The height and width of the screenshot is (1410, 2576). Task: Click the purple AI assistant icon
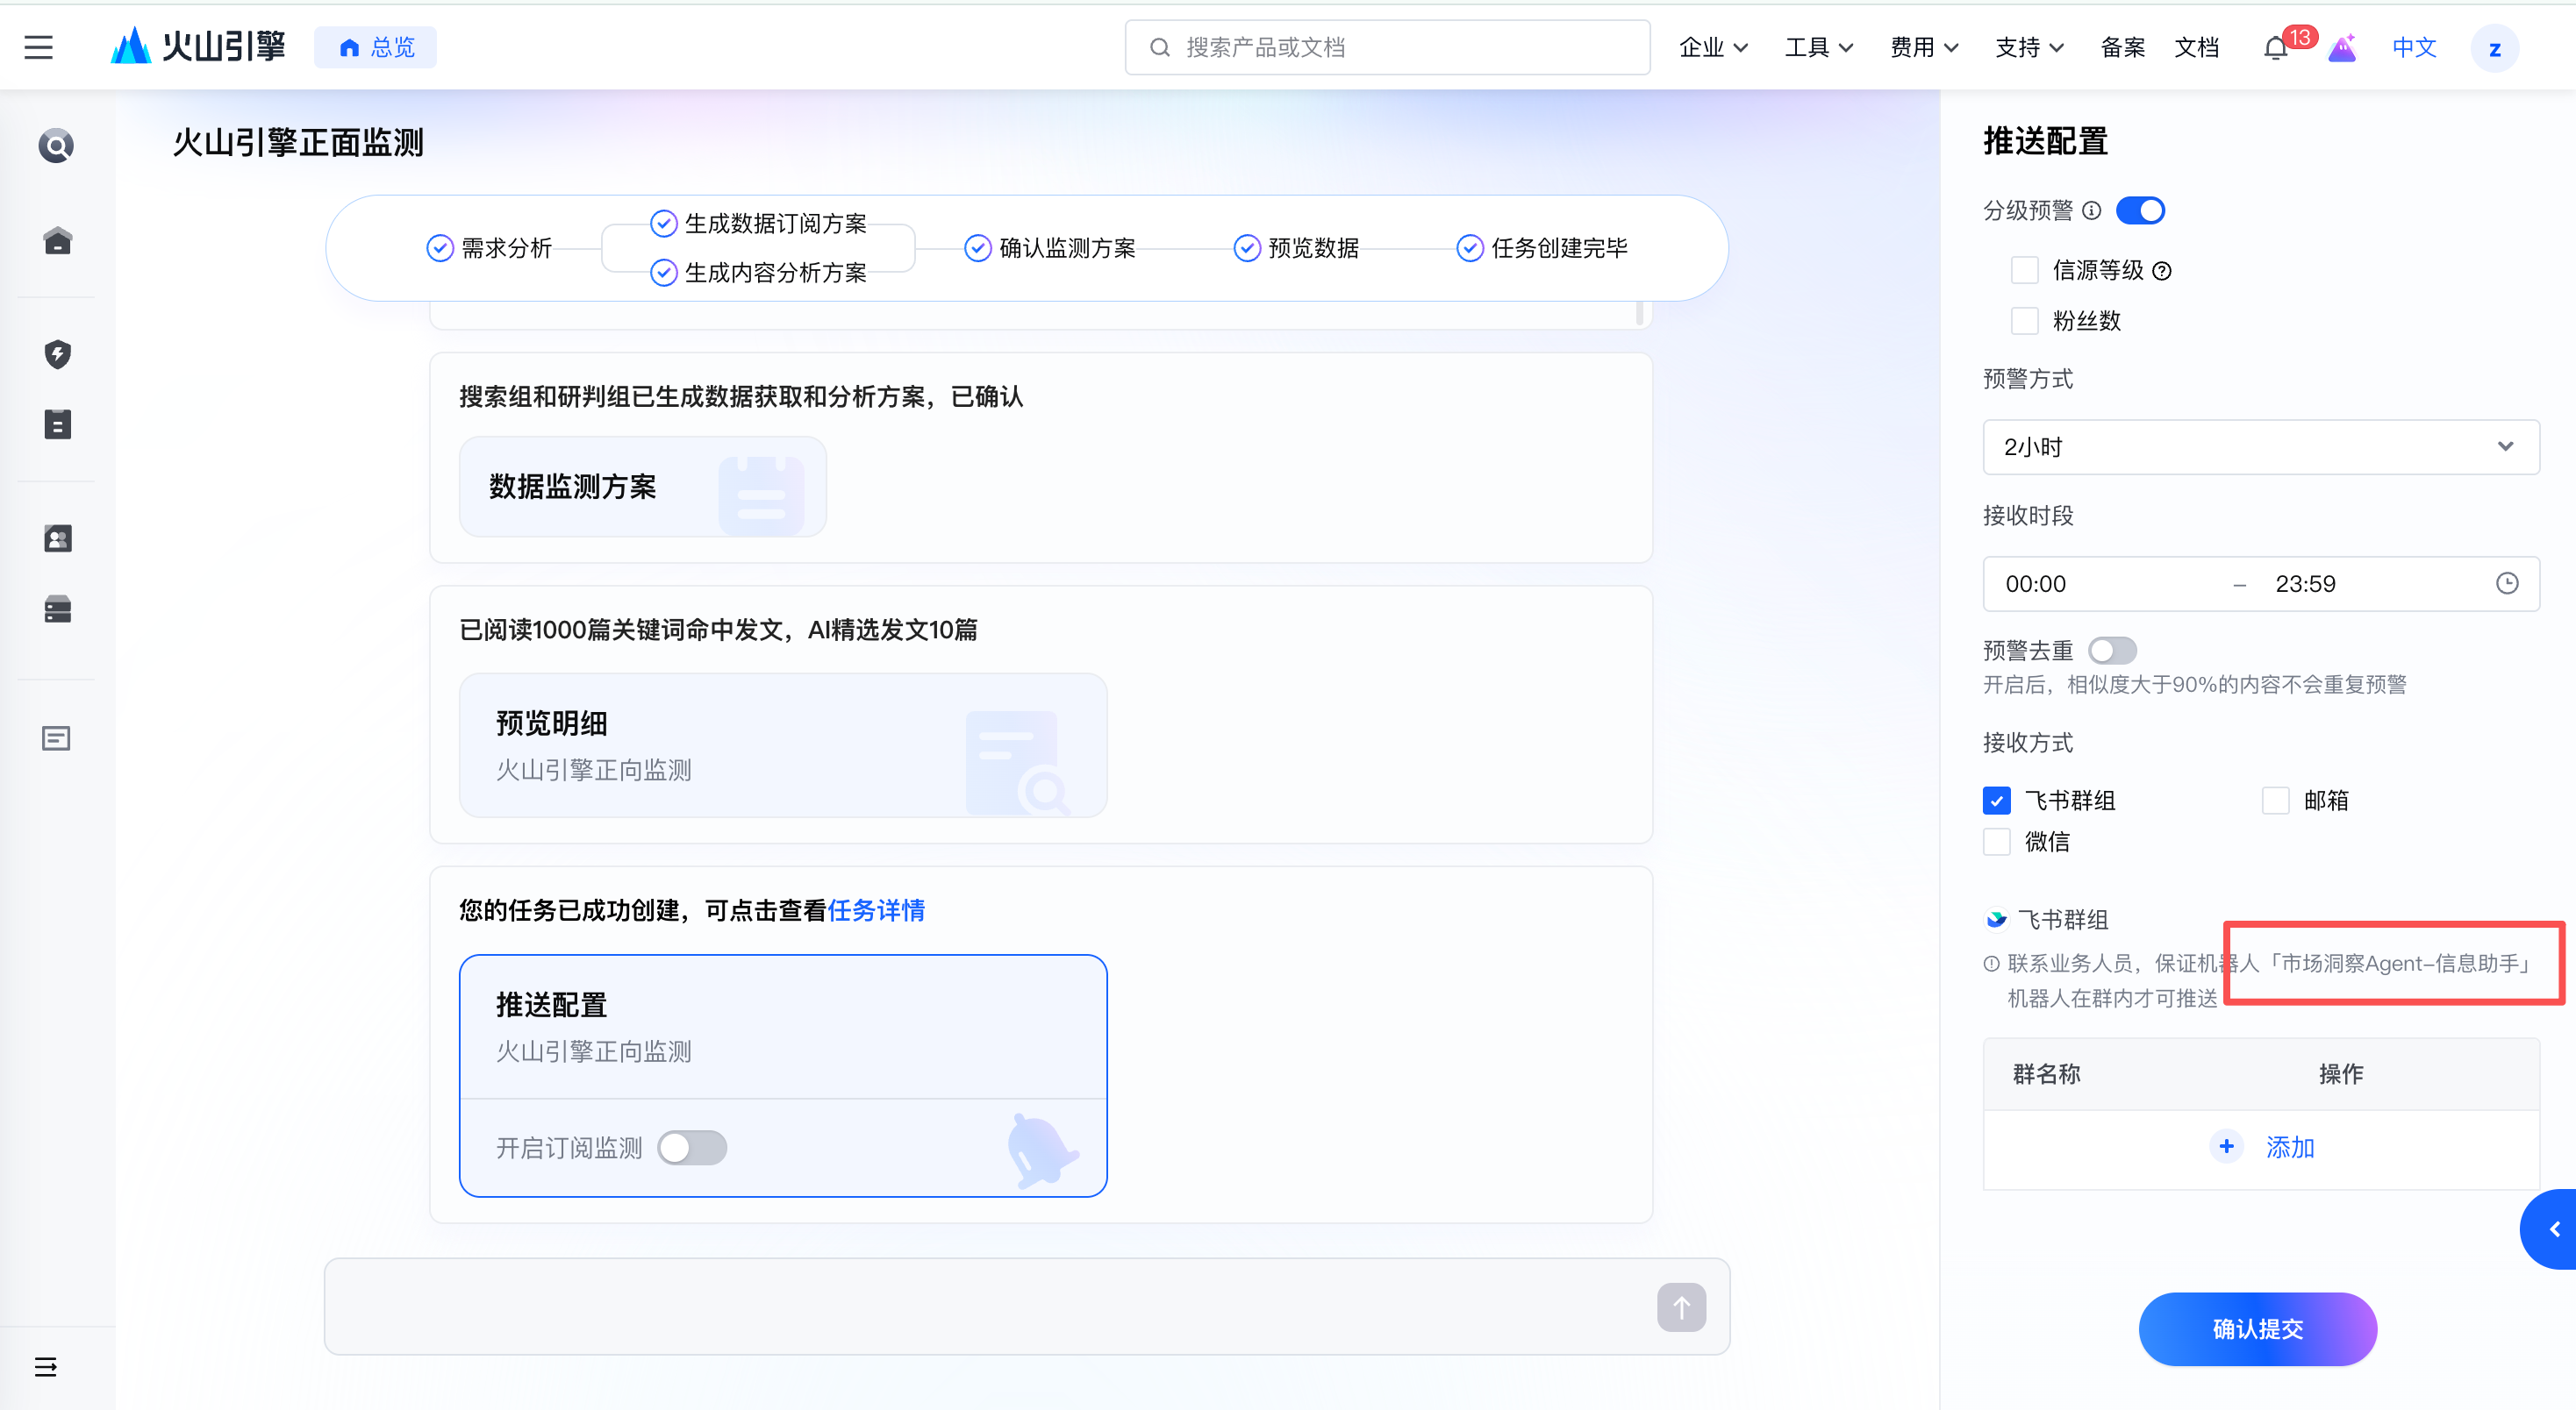coord(2342,47)
